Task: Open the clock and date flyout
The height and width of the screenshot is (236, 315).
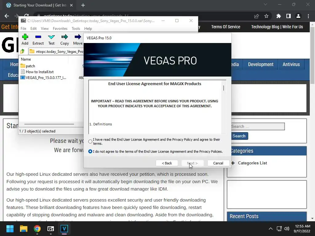Action: tap(302, 229)
